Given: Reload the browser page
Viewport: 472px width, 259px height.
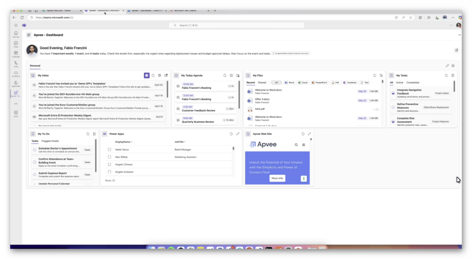Looking at the screenshot, I should pos(22,18).
